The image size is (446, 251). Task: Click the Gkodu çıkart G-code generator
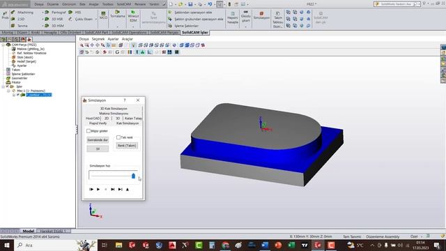click(x=246, y=17)
